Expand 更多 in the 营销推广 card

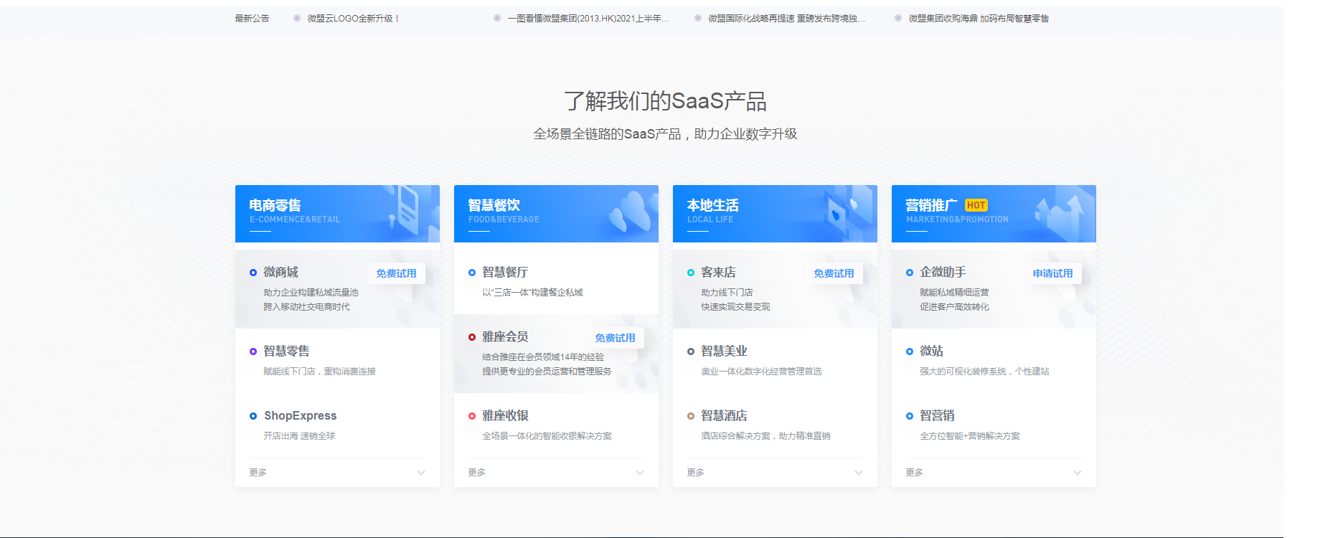click(1077, 473)
